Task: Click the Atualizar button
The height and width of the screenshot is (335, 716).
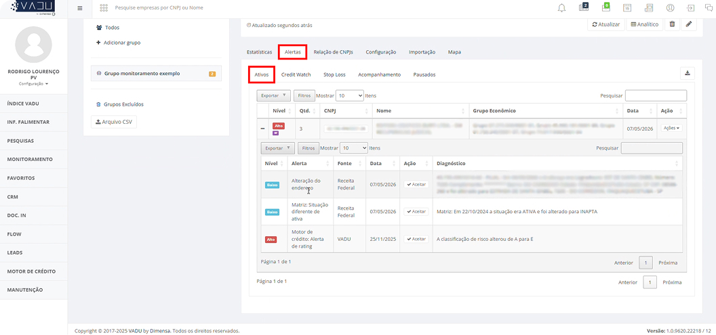Action: [605, 24]
